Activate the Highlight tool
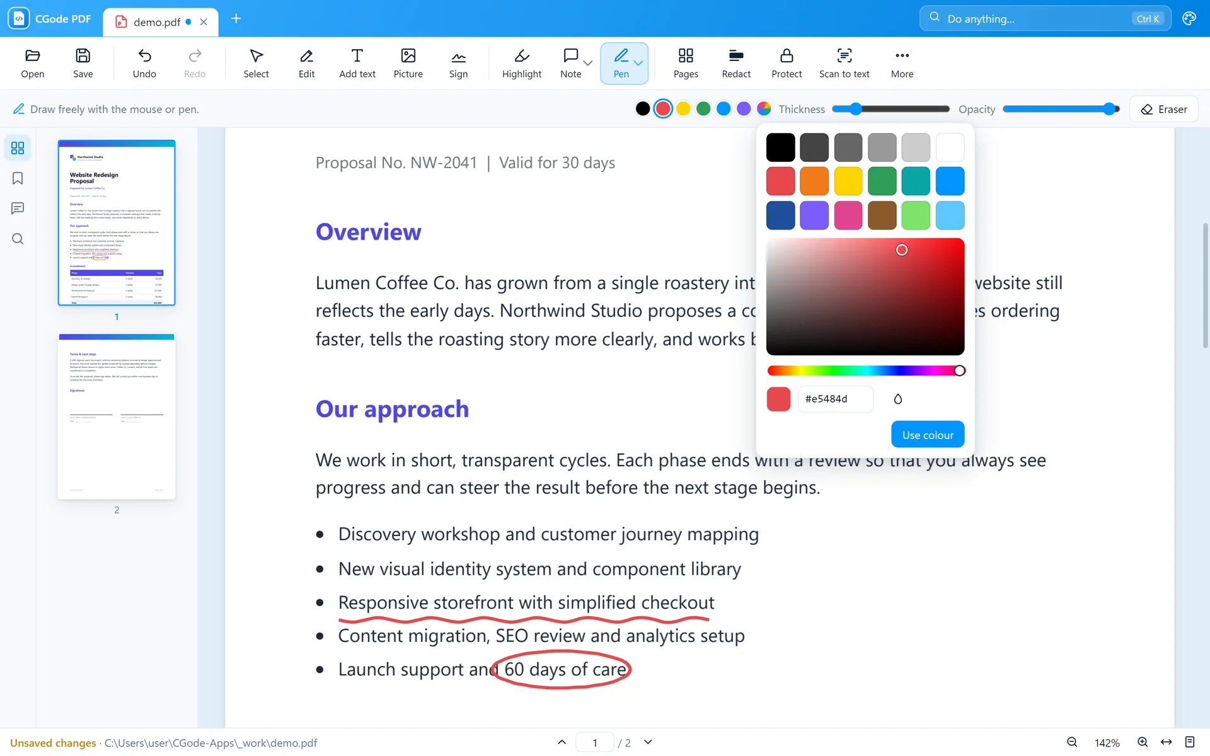This screenshot has height=756, width=1210. point(522,63)
